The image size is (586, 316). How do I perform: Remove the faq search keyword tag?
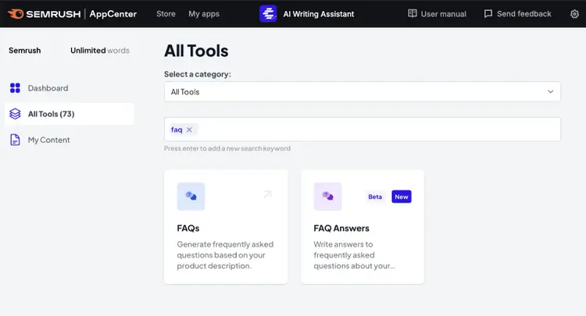(x=189, y=130)
